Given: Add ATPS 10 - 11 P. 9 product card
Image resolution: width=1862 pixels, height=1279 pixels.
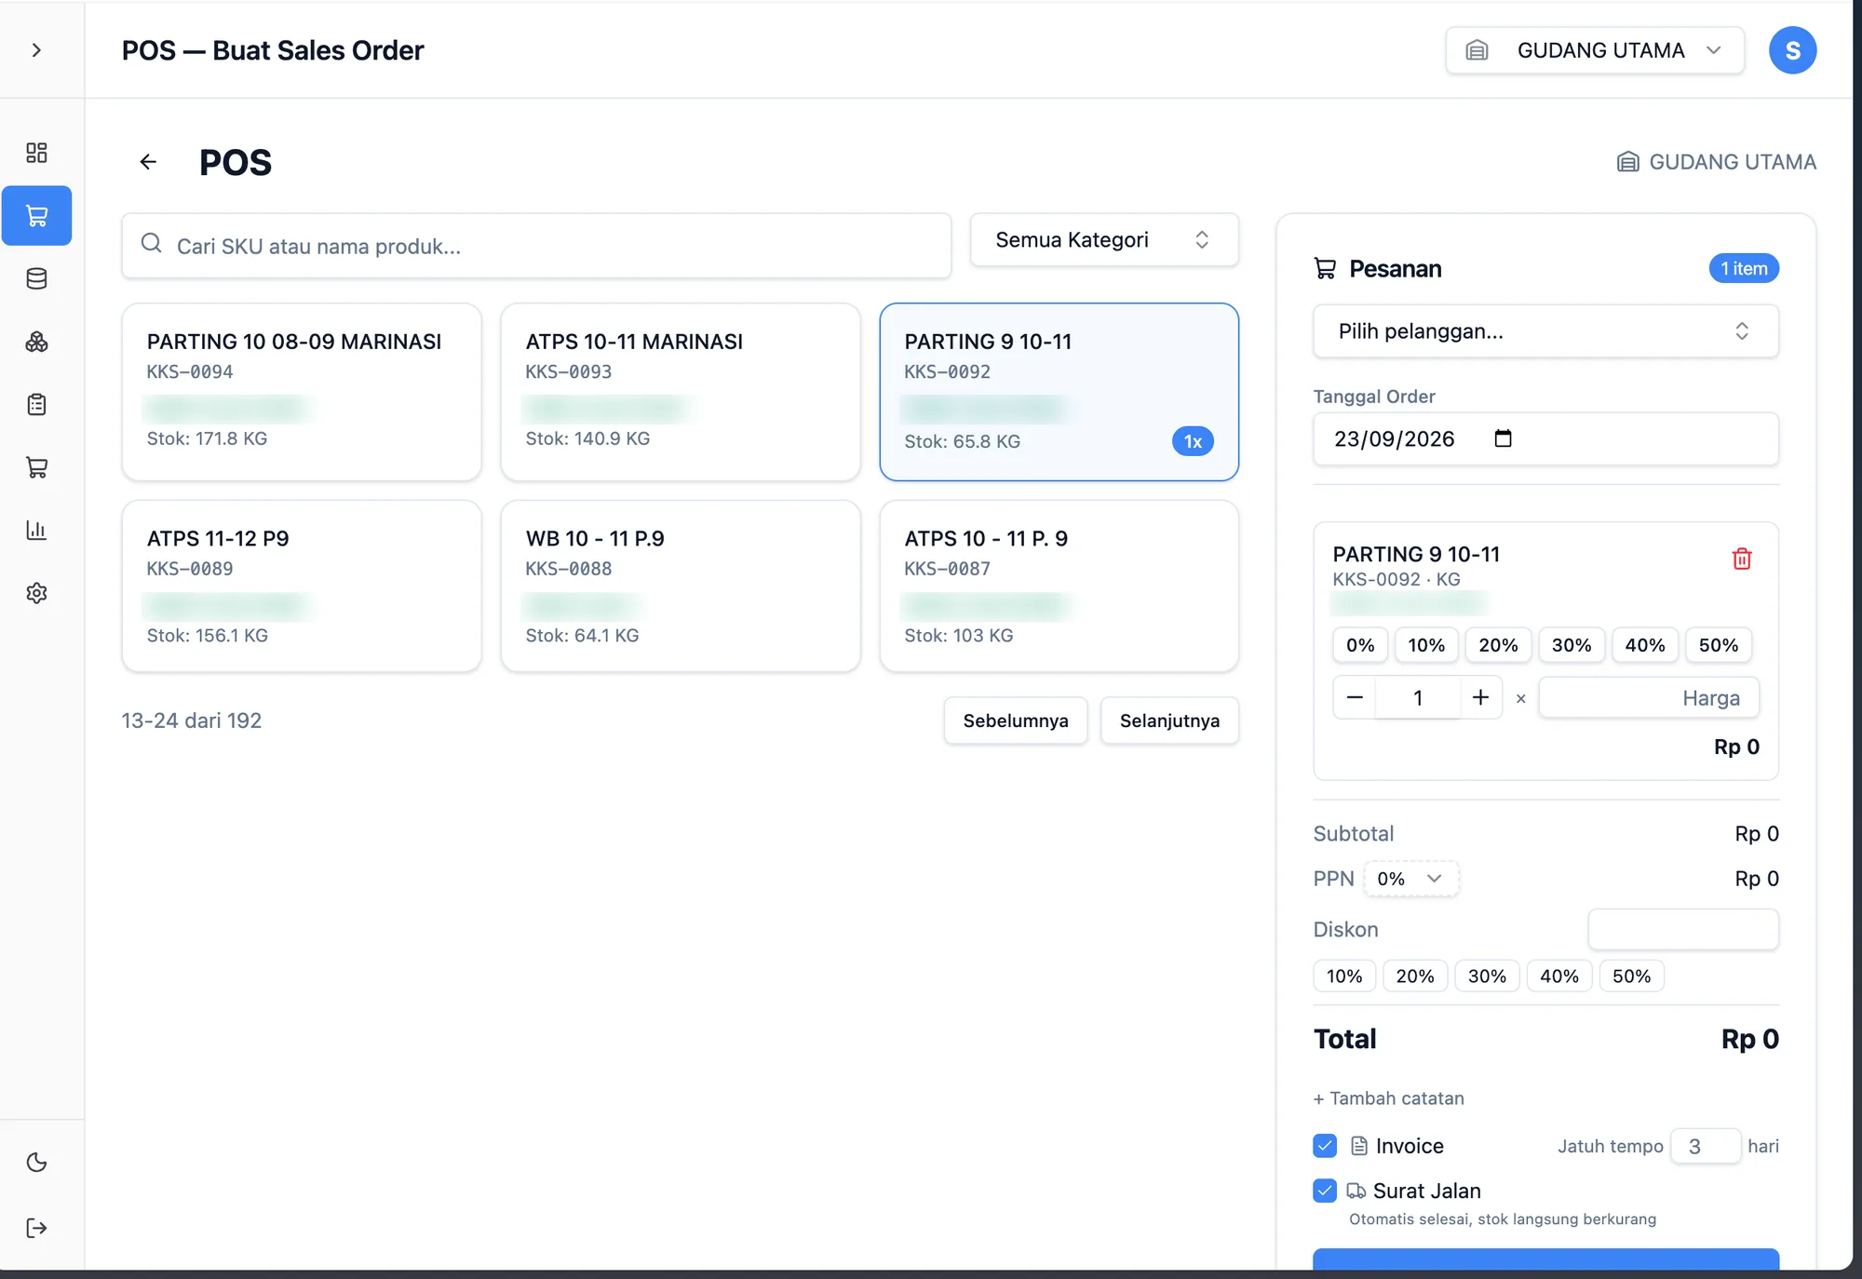Looking at the screenshot, I should pyautogui.click(x=1059, y=586).
